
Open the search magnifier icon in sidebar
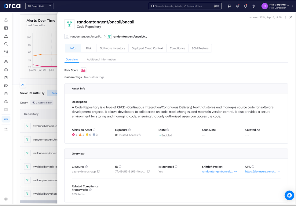(6, 44)
